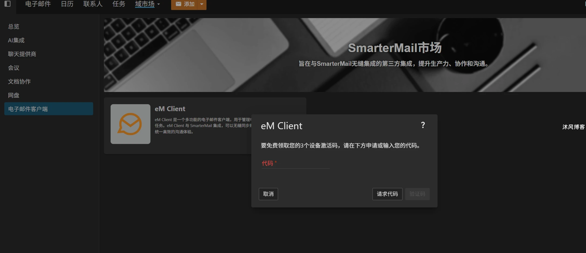
Task: Open 会议 category in sidebar
Action: 13,68
